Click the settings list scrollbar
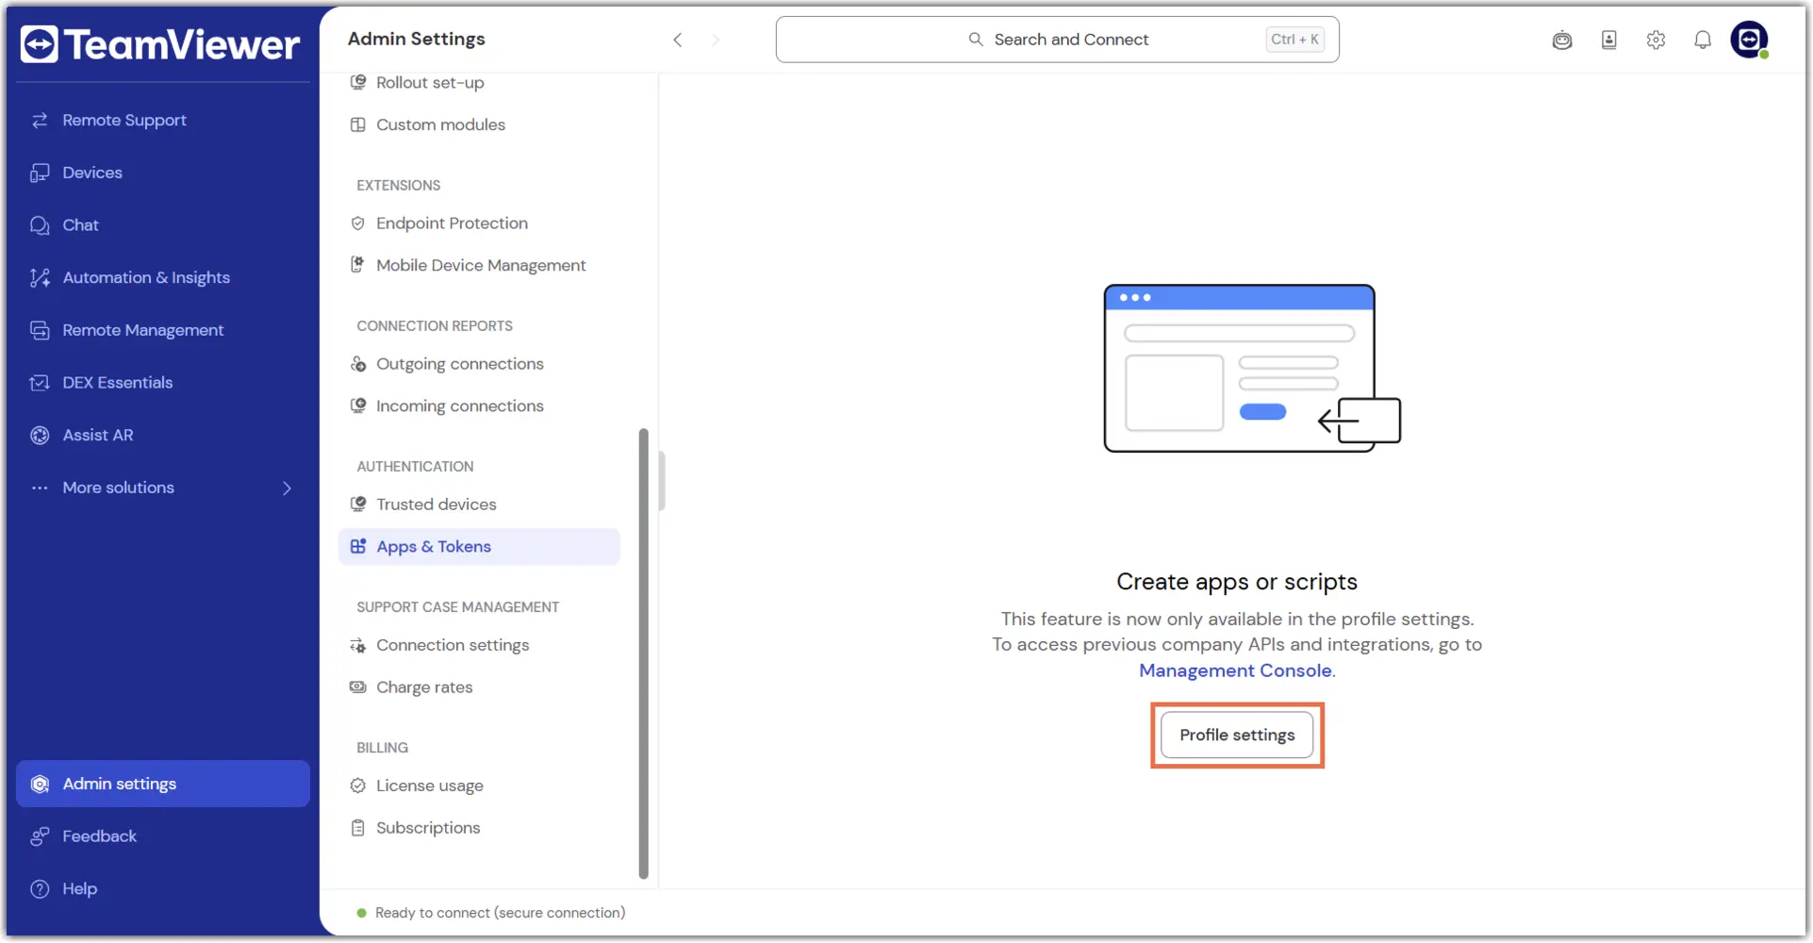This screenshot has width=1813, height=943. [644, 653]
